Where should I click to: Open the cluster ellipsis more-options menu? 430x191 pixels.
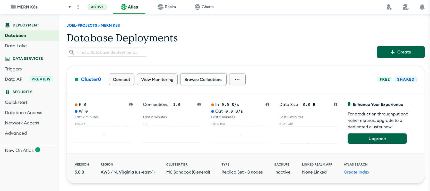(x=237, y=79)
